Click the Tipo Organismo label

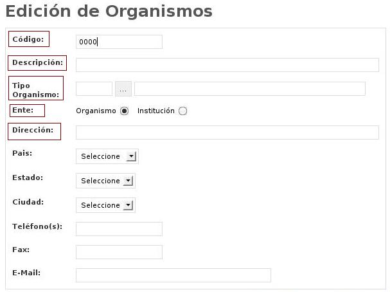[x=35, y=89]
